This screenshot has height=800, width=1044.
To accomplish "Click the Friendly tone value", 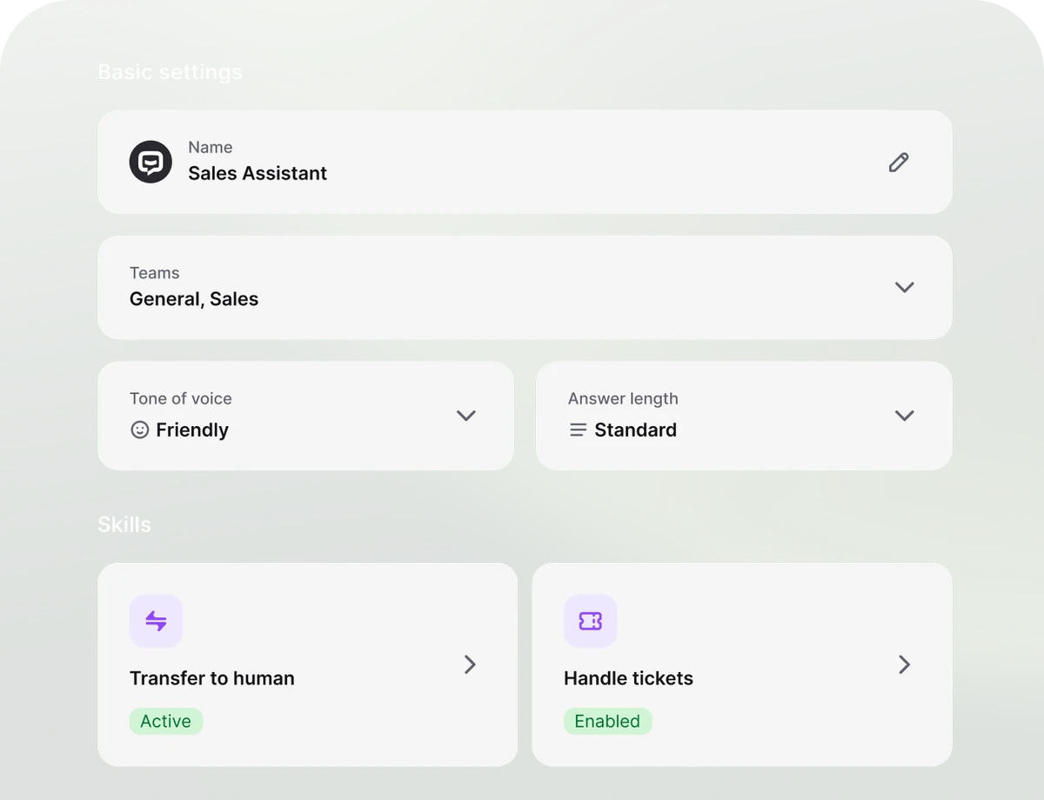I will 192,430.
